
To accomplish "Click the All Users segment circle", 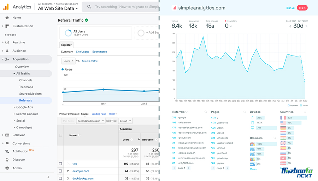I will coord(68,33).
